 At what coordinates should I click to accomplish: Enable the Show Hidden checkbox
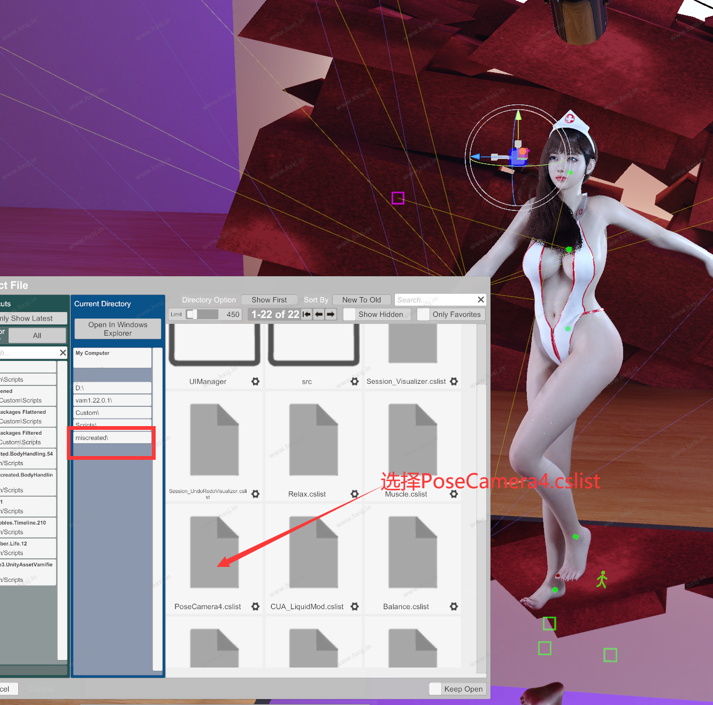(x=350, y=314)
